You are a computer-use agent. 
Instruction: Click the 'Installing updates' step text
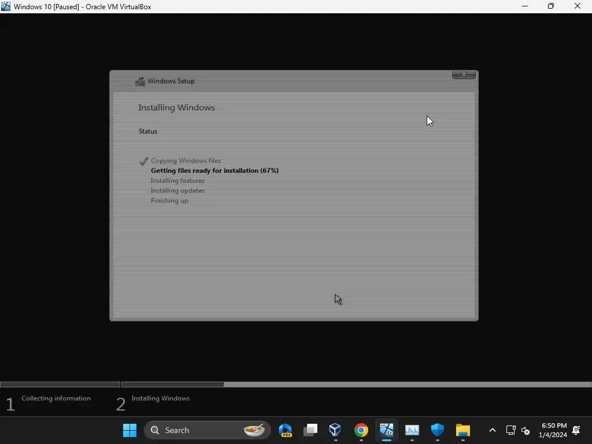[177, 191]
